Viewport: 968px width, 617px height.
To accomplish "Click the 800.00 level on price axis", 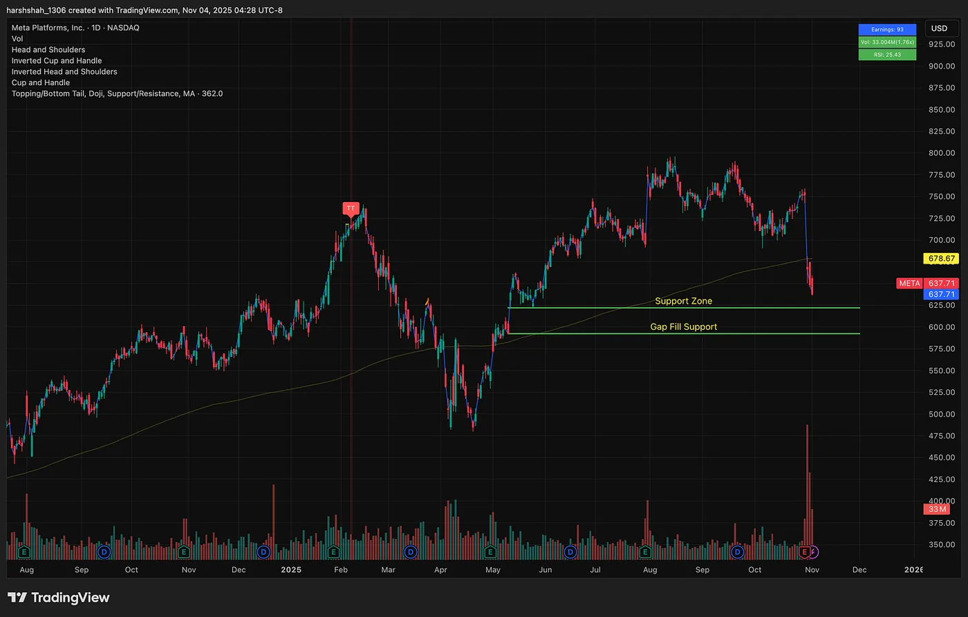I will (x=942, y=154).
